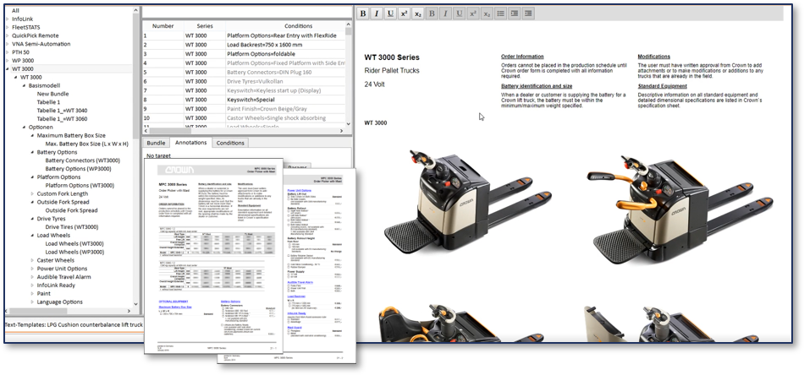Click the greyed-out superscript button
Image resolution: width=804 pixels, height=375 pixels.
[x=473, y=14]
